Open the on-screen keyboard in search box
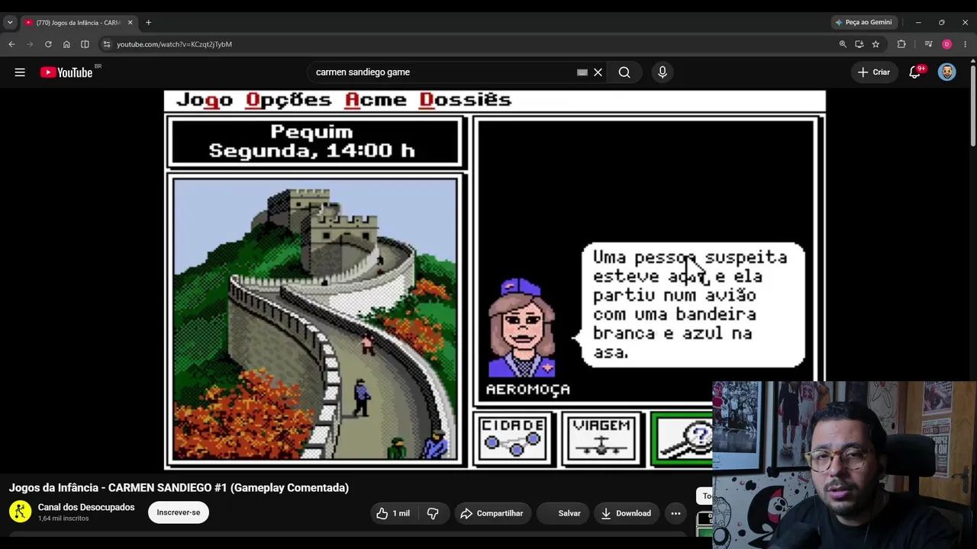Viewport: 977px width, 549px height. (x=582, y=72)
